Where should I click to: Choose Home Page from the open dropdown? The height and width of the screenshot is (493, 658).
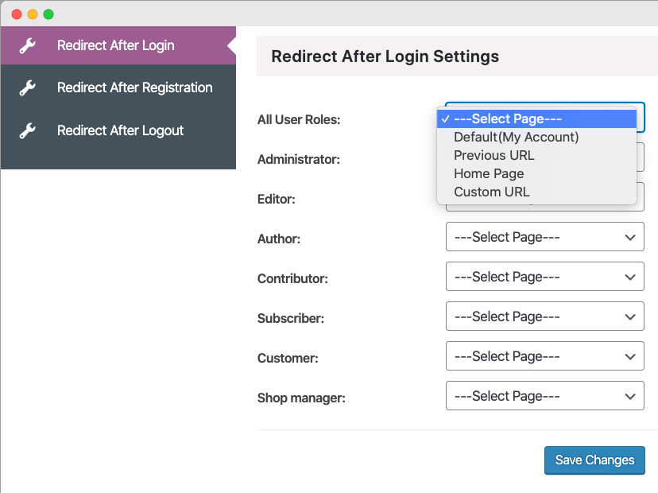coord(489,173)
